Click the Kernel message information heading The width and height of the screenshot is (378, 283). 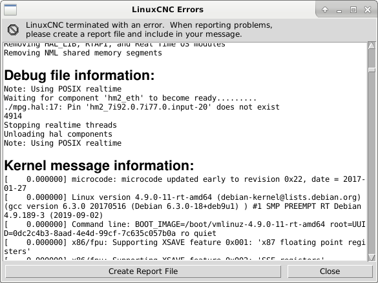[x=99, y=166]
